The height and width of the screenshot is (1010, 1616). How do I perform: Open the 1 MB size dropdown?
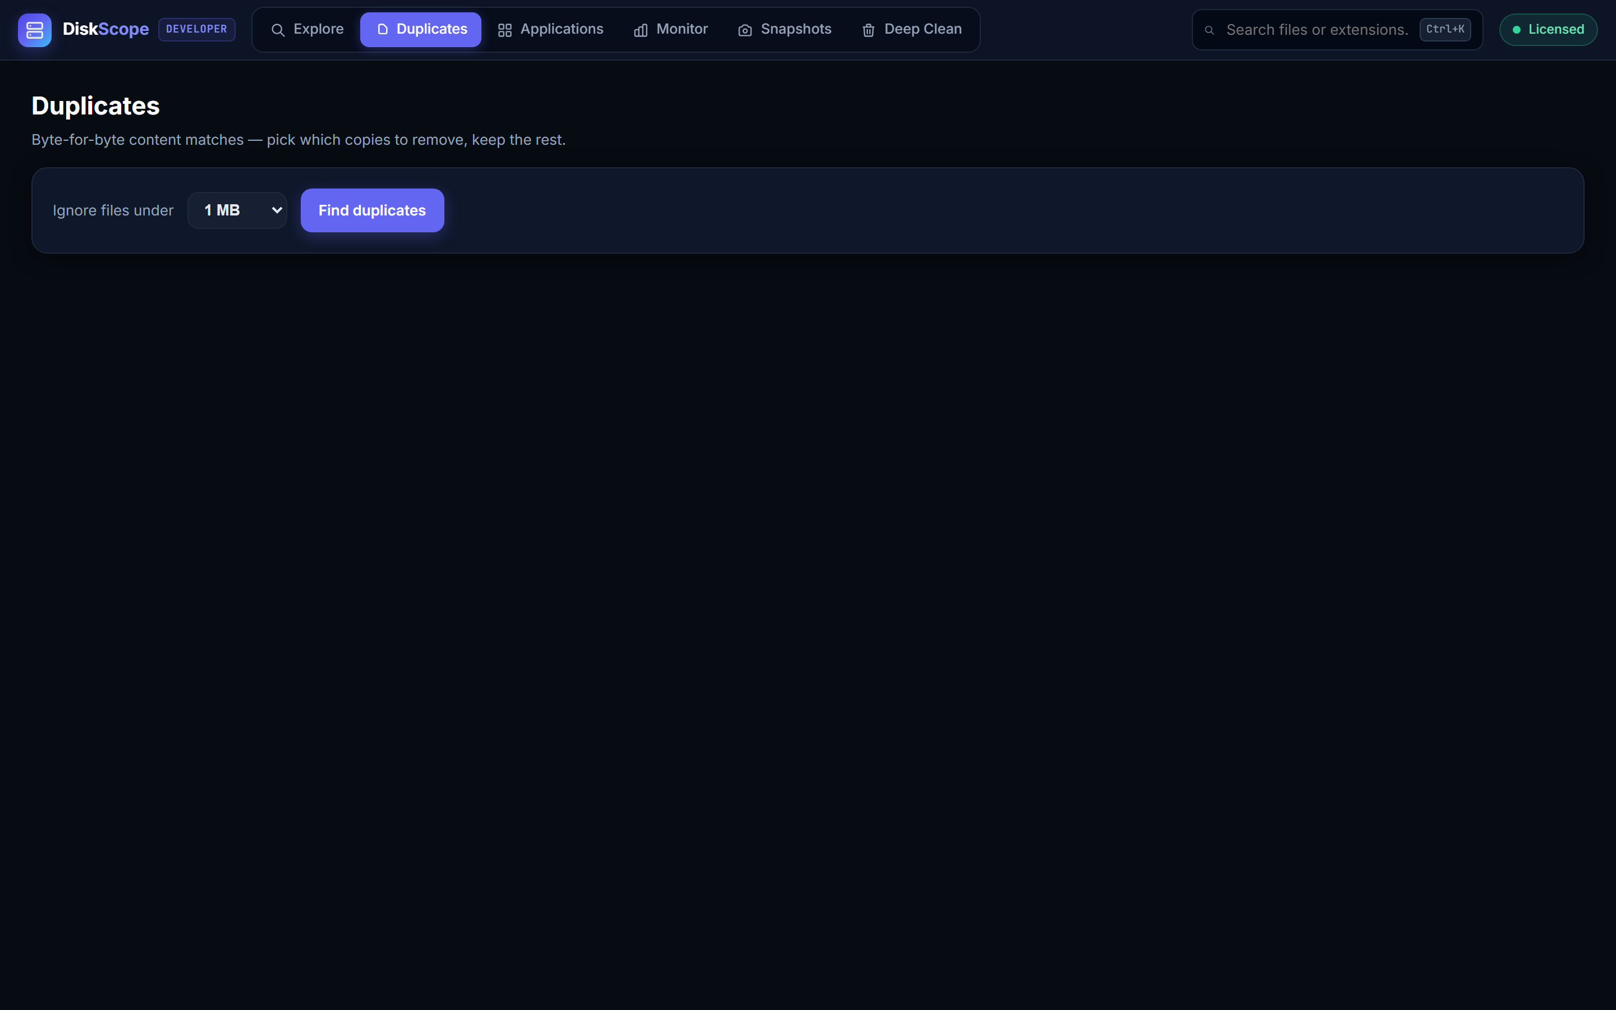pos(237,210)
